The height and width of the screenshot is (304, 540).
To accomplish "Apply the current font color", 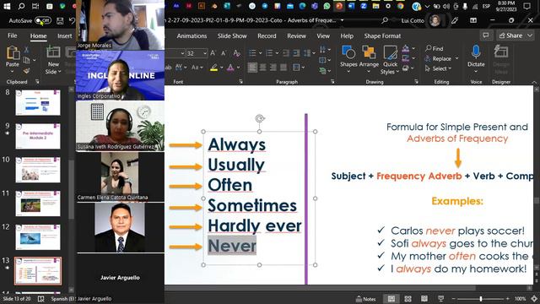I will point(230,68).
